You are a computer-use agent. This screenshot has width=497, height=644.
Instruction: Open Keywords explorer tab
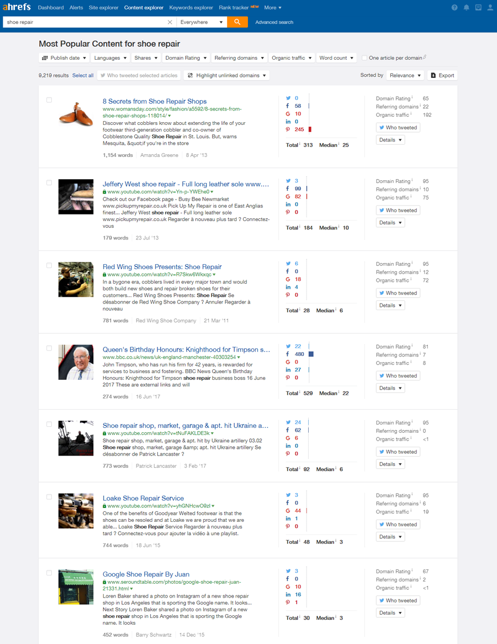point(191,7)
